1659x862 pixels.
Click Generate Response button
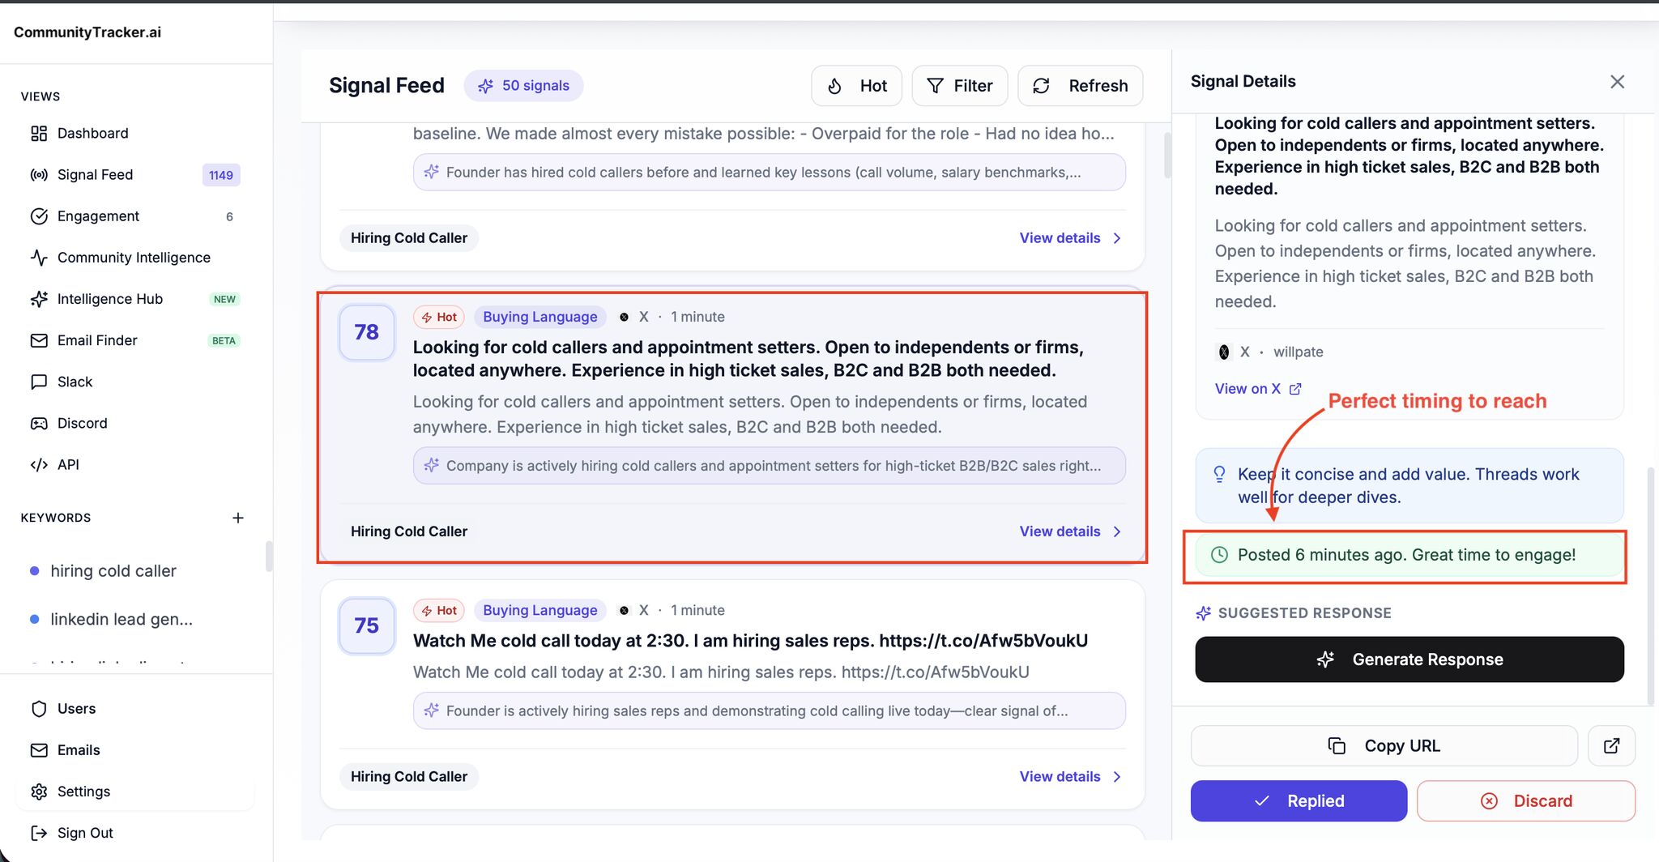point(1410,659)
